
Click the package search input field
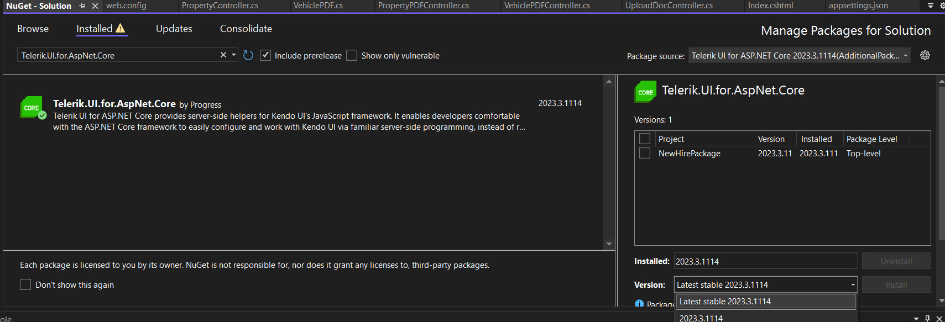point(118,55)
